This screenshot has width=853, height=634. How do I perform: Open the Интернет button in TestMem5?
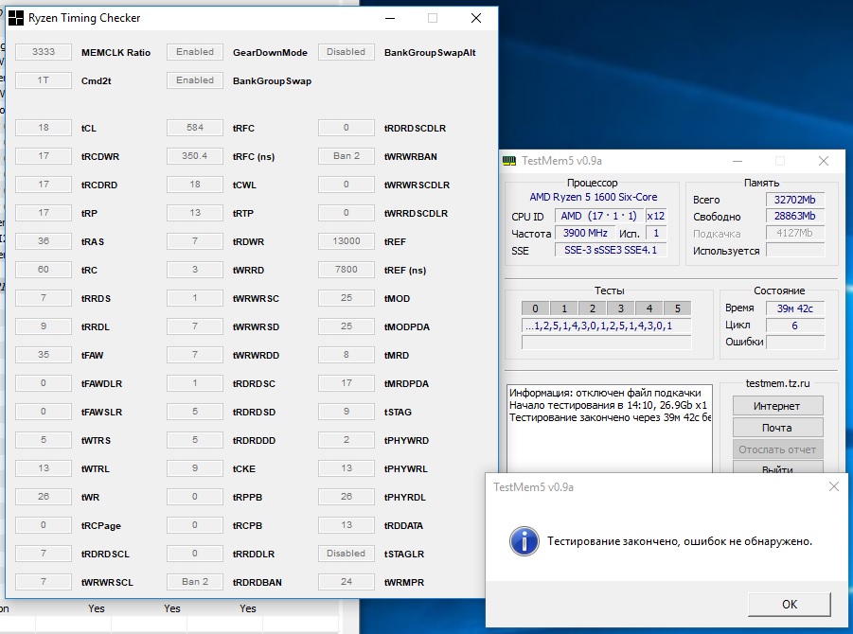point(777,406)
